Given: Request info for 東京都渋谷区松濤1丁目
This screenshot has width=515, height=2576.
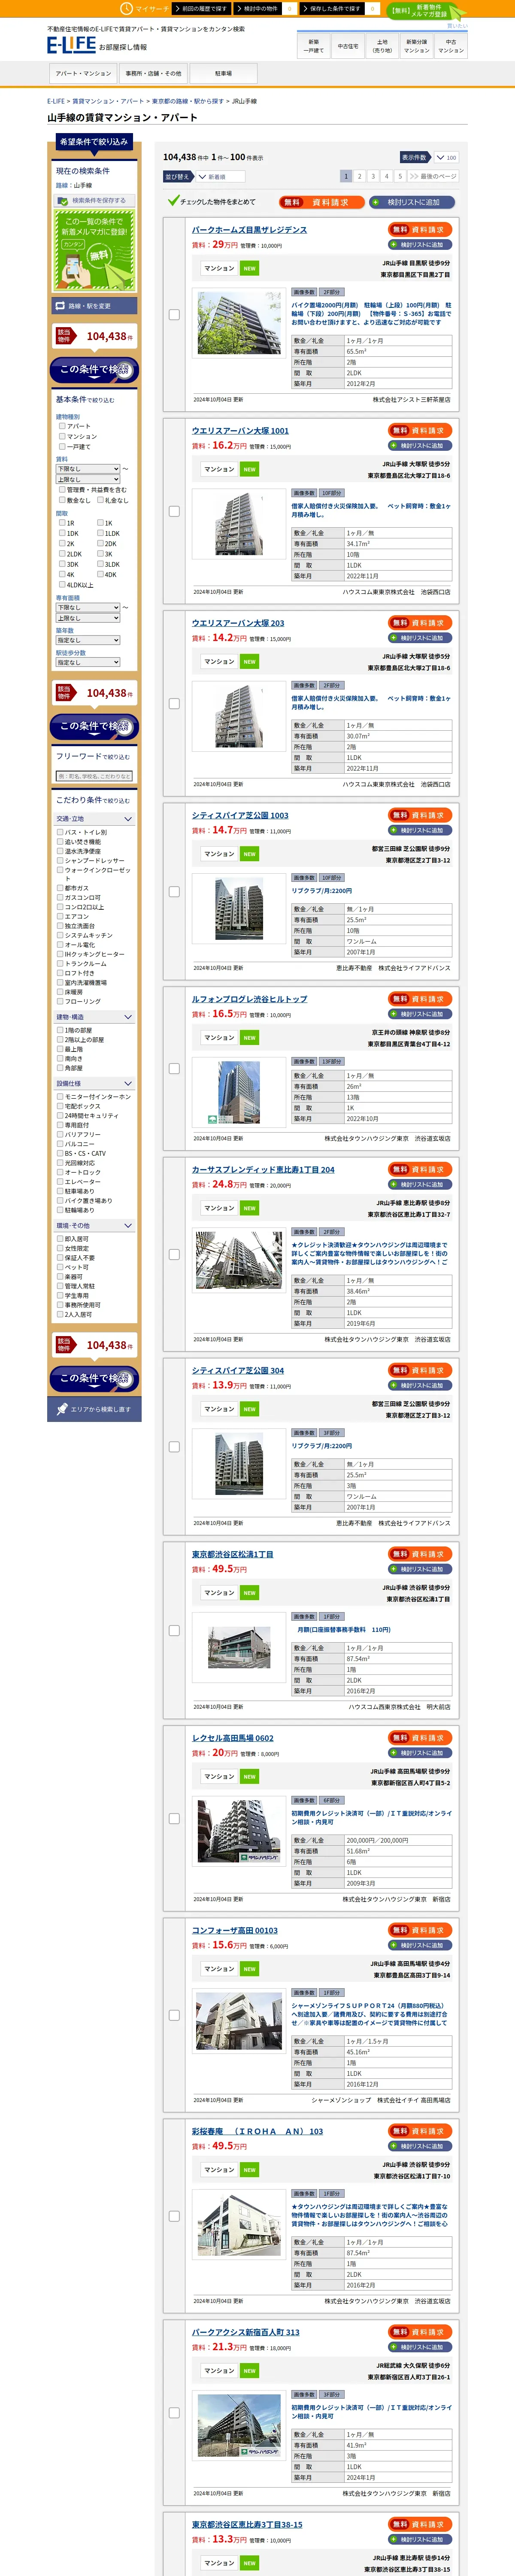Looking at the screenshot, I should 421,1554.
